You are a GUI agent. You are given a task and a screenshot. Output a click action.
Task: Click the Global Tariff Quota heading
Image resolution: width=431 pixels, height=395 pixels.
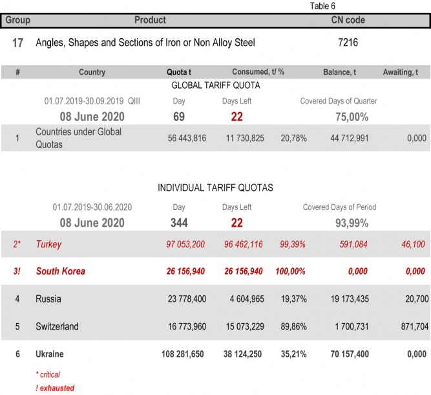tap(215, 85)
